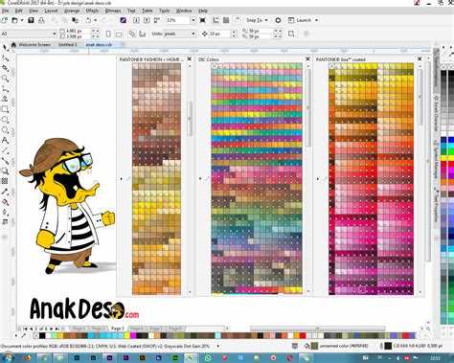This screenshot has width=454, height=363.
Task: Click the horizontal scrollbar below the canvas
Action: coord(317,329)
